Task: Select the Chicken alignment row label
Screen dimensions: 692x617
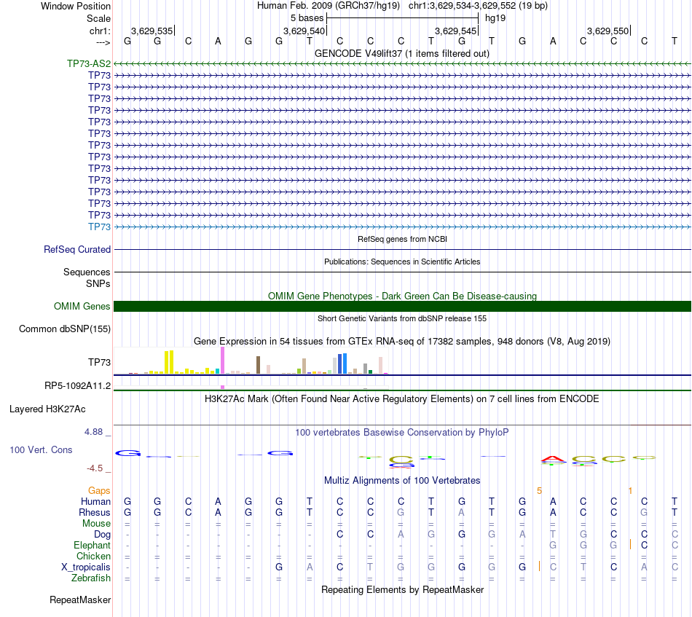Action: click(93, 557)
